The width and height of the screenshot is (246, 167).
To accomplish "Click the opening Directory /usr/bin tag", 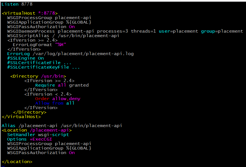I will pos(38,76).
